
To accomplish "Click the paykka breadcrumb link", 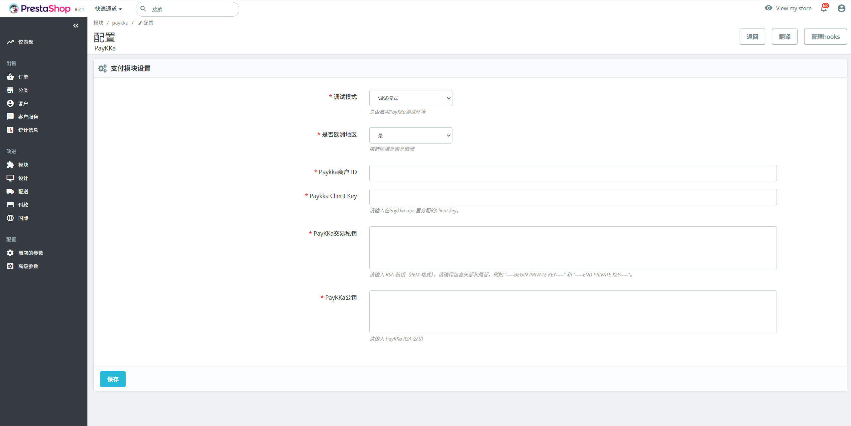I will click(120, 23).
